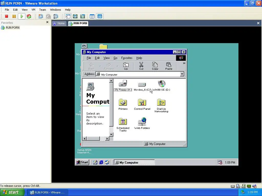
Task: Open the Forward history dropdown arrow
Action: pyautogui.click(x=117, y=66)
